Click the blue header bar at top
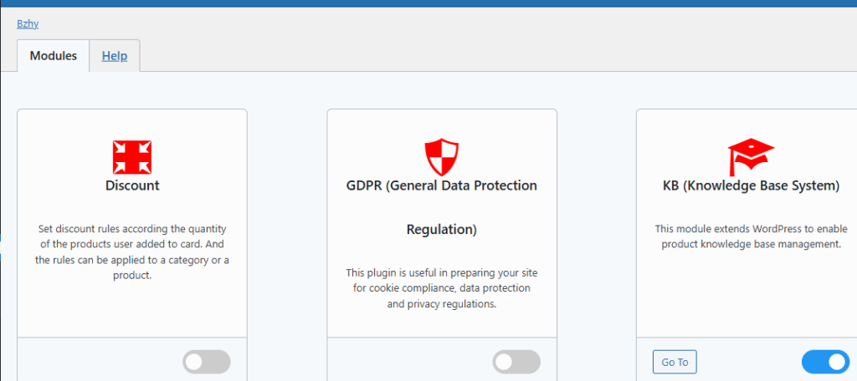Viewport: 857px width, 381px height. click(x=428, y=3)
